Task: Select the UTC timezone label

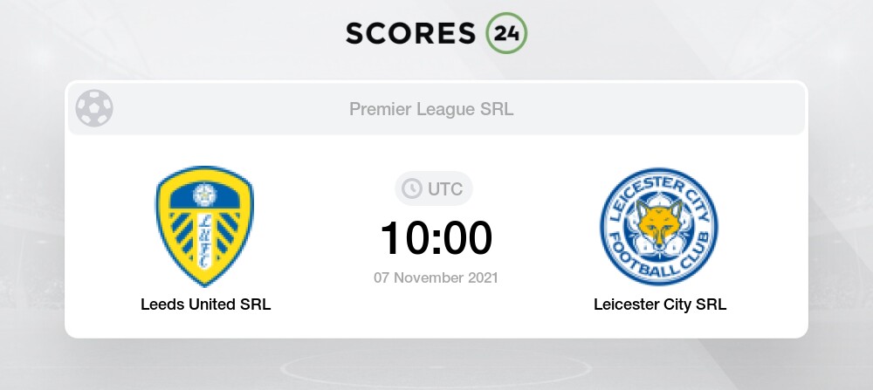Action: (x=445, y=189)
